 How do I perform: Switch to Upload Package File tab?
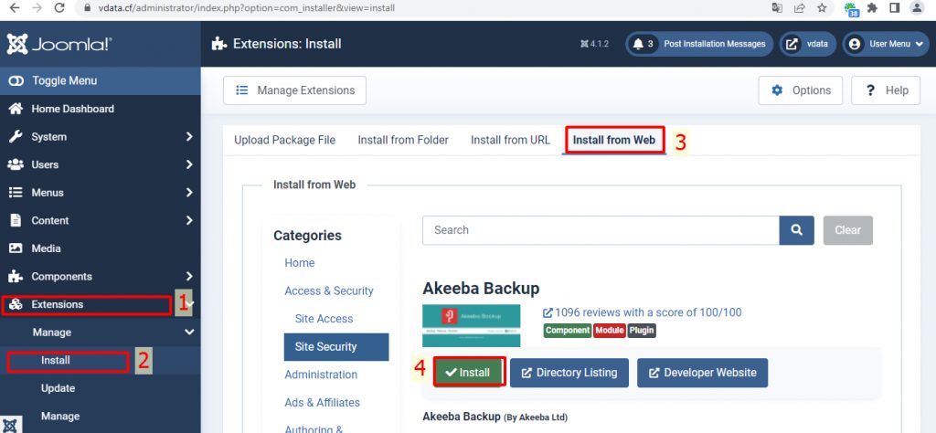pos(284,140)
